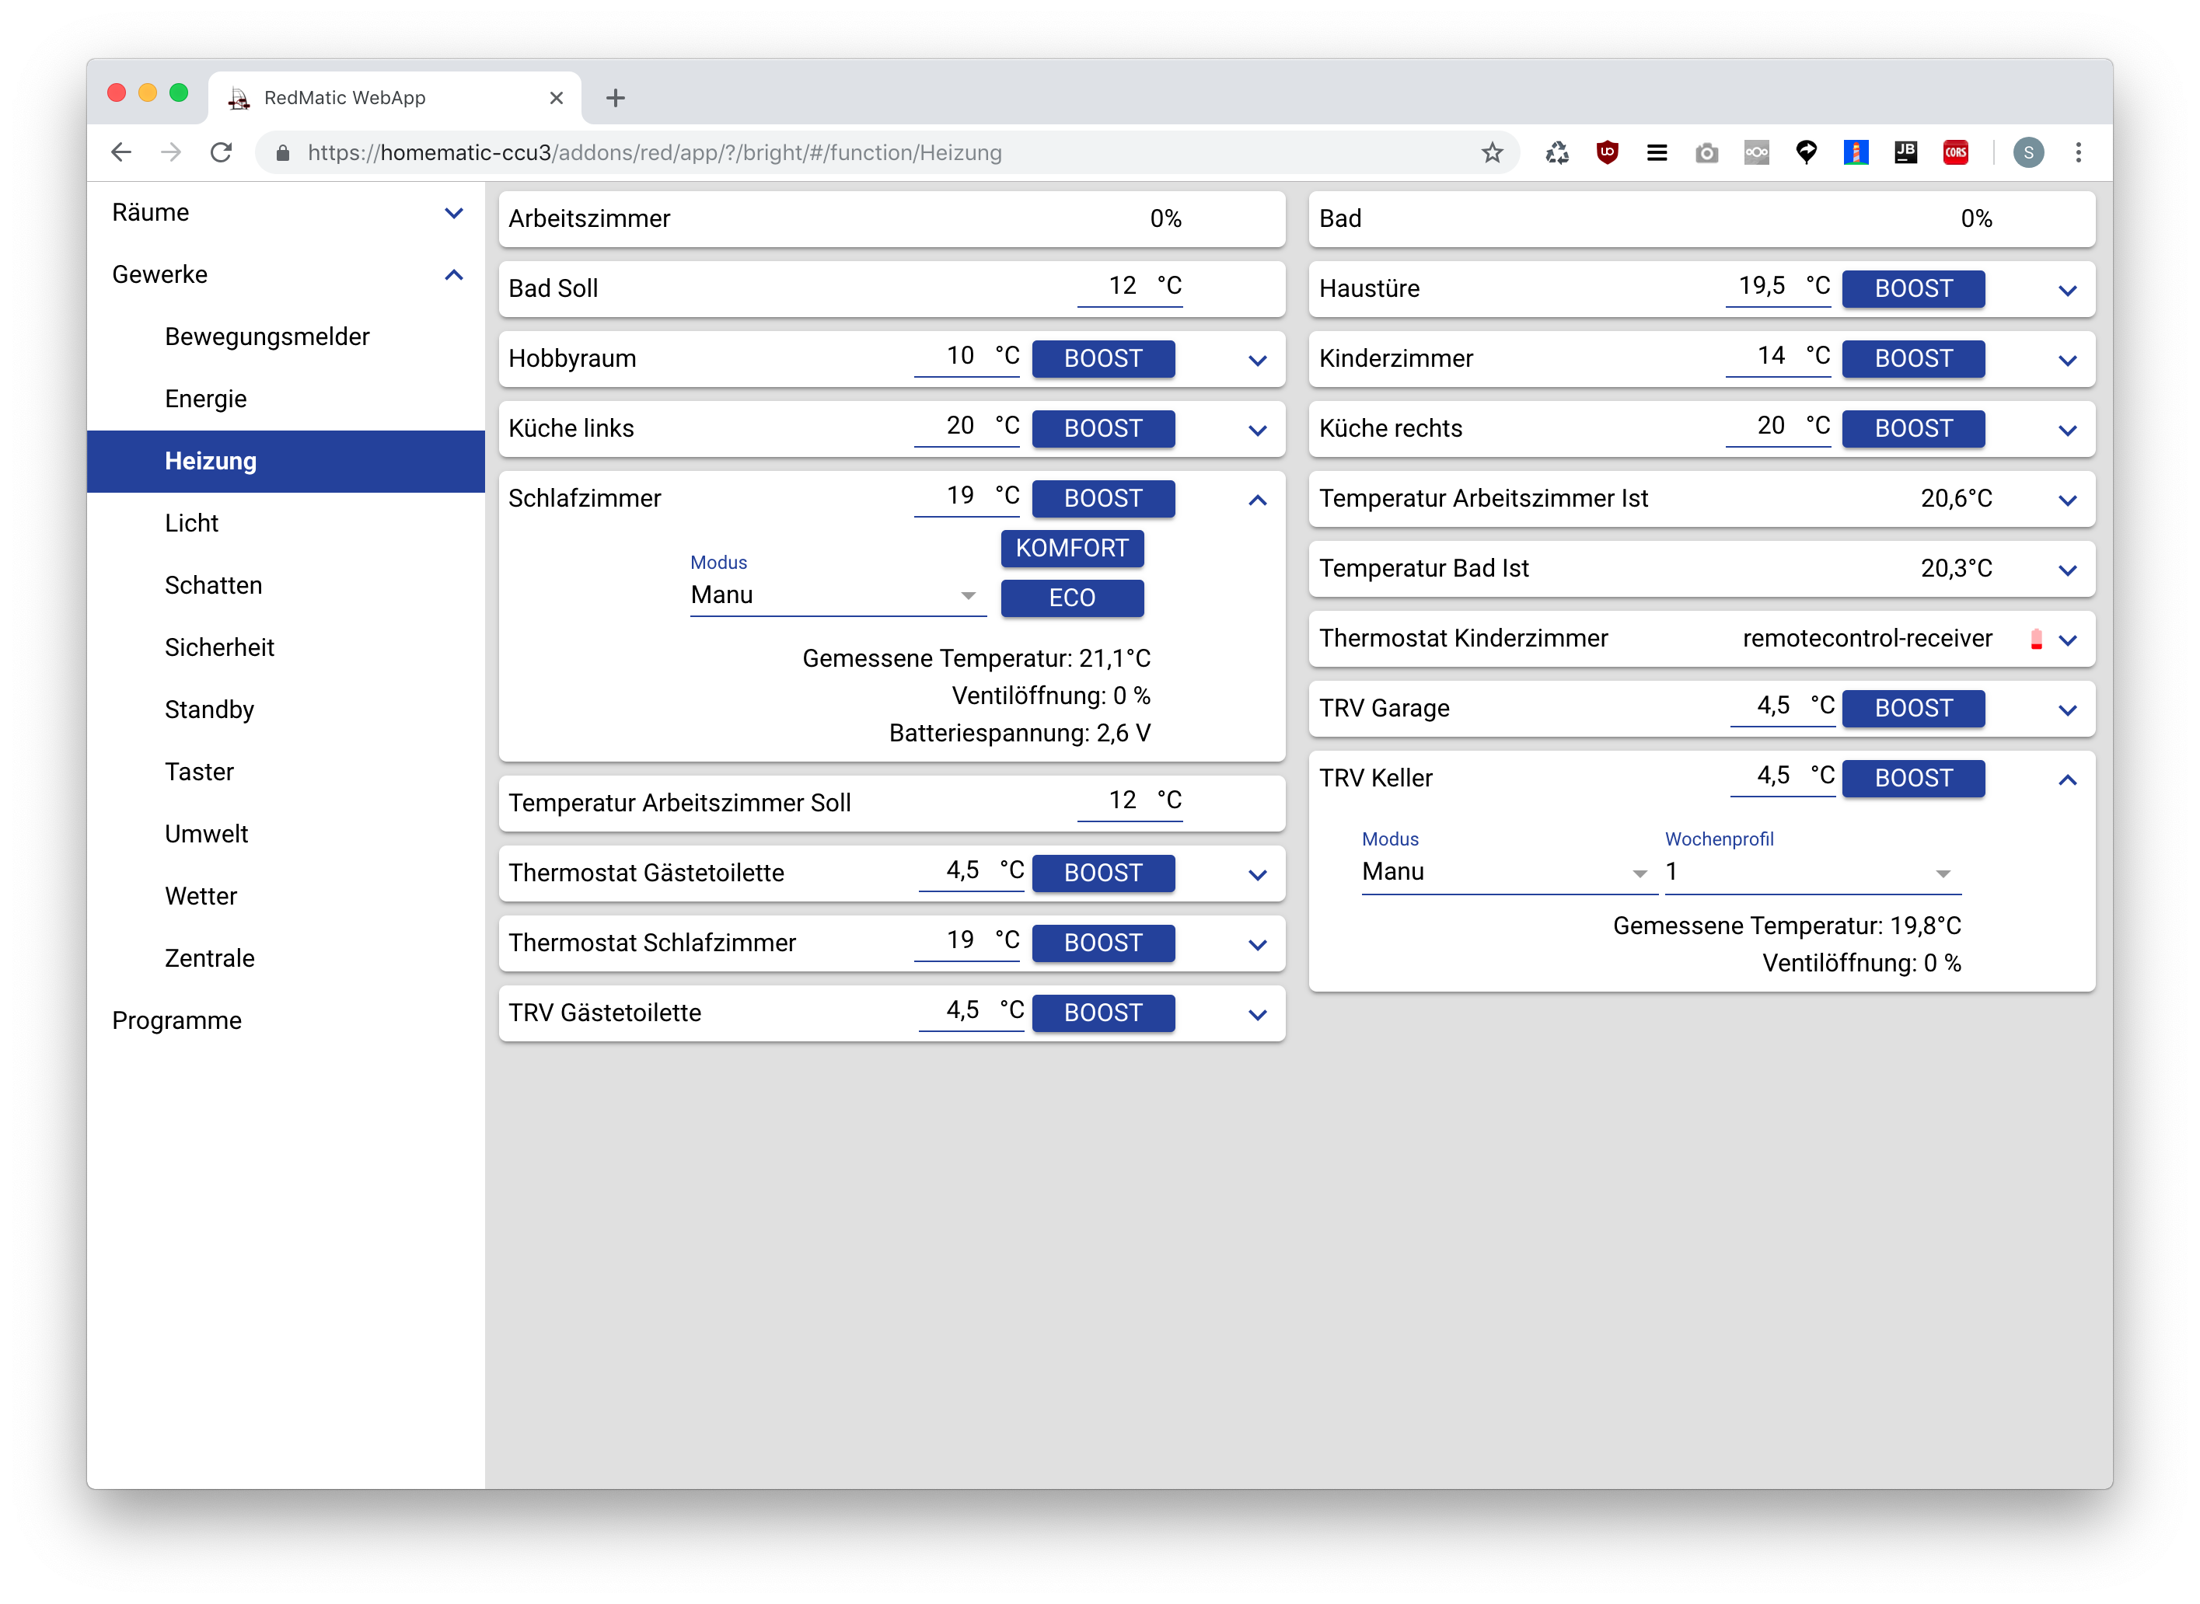Image resolution: width=2200 pixels, height=1604 pixels.
Task: Collapse the TRV Keller card
Action: [x=2068, y=779]
